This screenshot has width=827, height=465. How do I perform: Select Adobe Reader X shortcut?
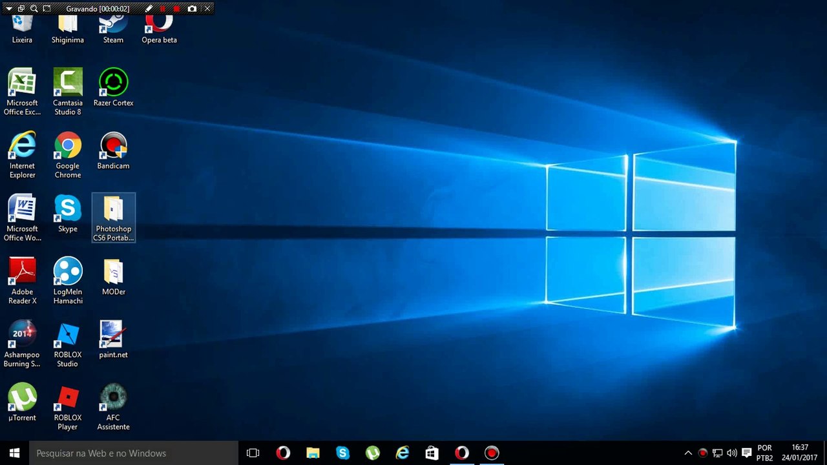pos(23,281)
